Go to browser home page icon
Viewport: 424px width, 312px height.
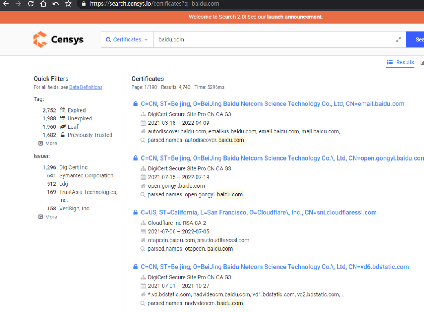click(43, 4)
